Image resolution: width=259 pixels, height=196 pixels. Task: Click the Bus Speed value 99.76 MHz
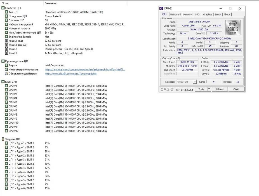tap(187, 70)
